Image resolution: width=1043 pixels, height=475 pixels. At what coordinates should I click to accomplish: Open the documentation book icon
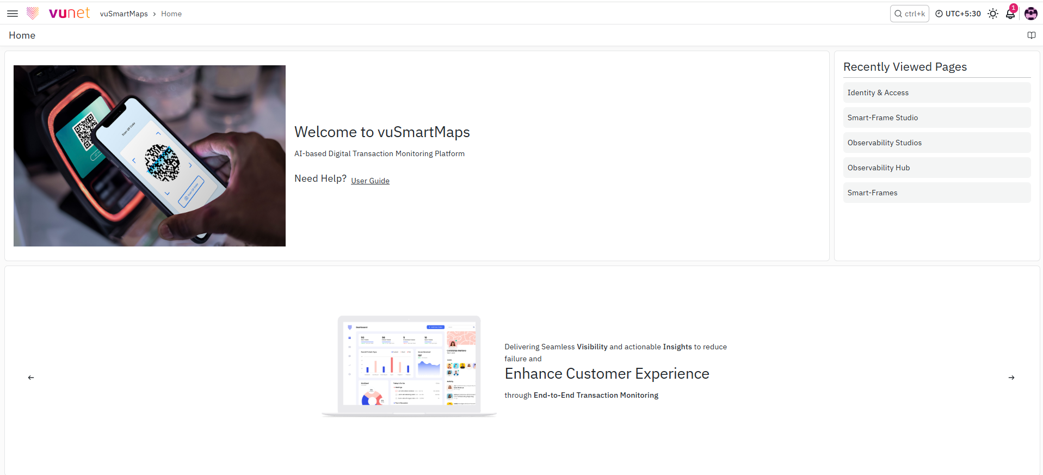[x=1031, y=35]
